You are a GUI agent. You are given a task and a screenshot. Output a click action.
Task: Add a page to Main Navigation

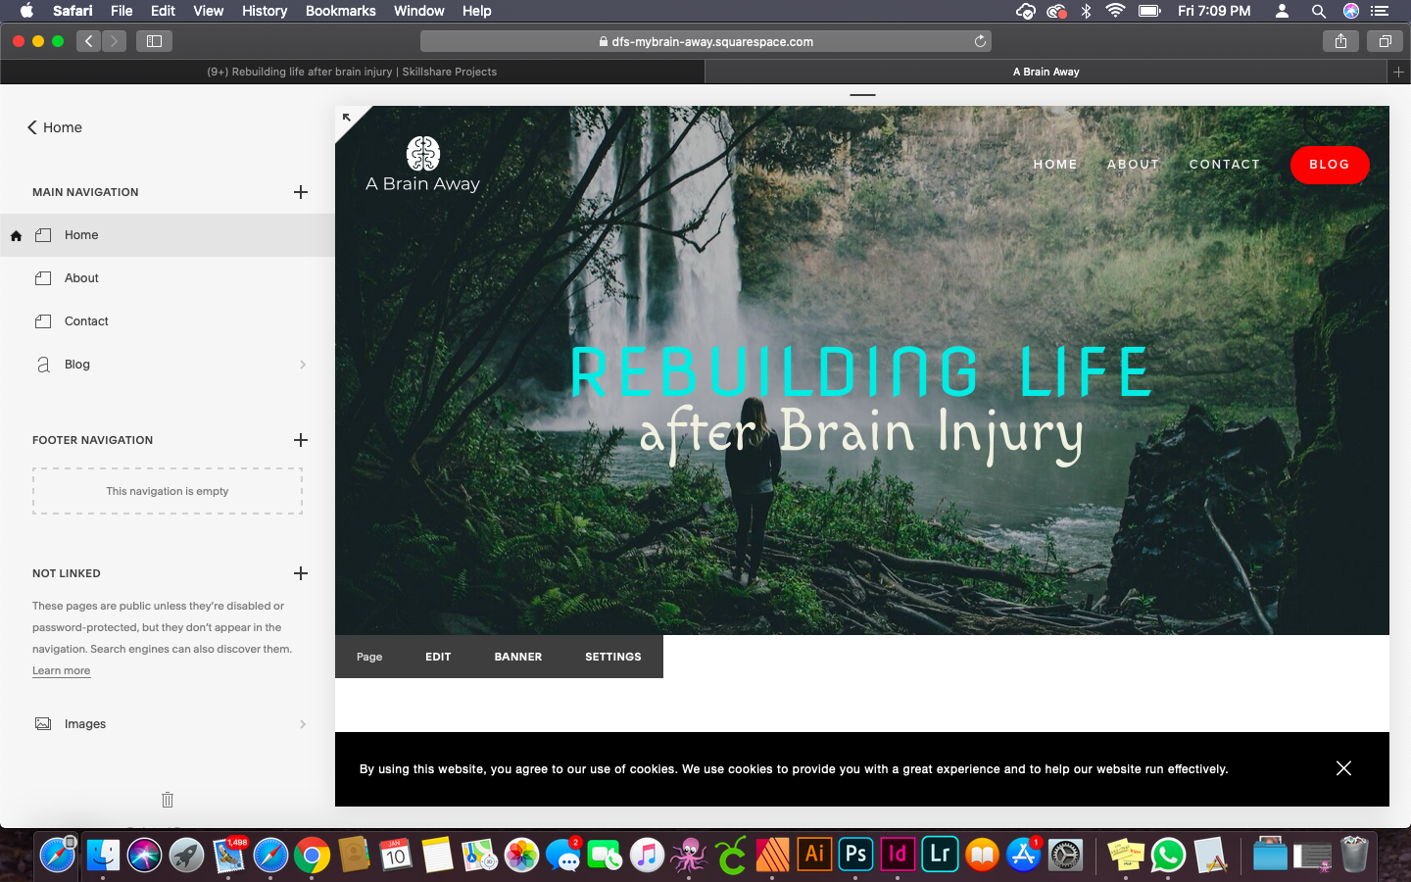coord(301,192)
